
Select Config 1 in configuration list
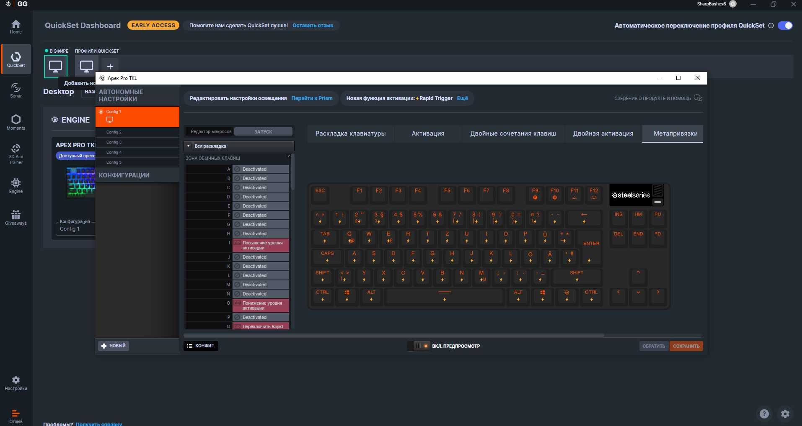(137, 117)
